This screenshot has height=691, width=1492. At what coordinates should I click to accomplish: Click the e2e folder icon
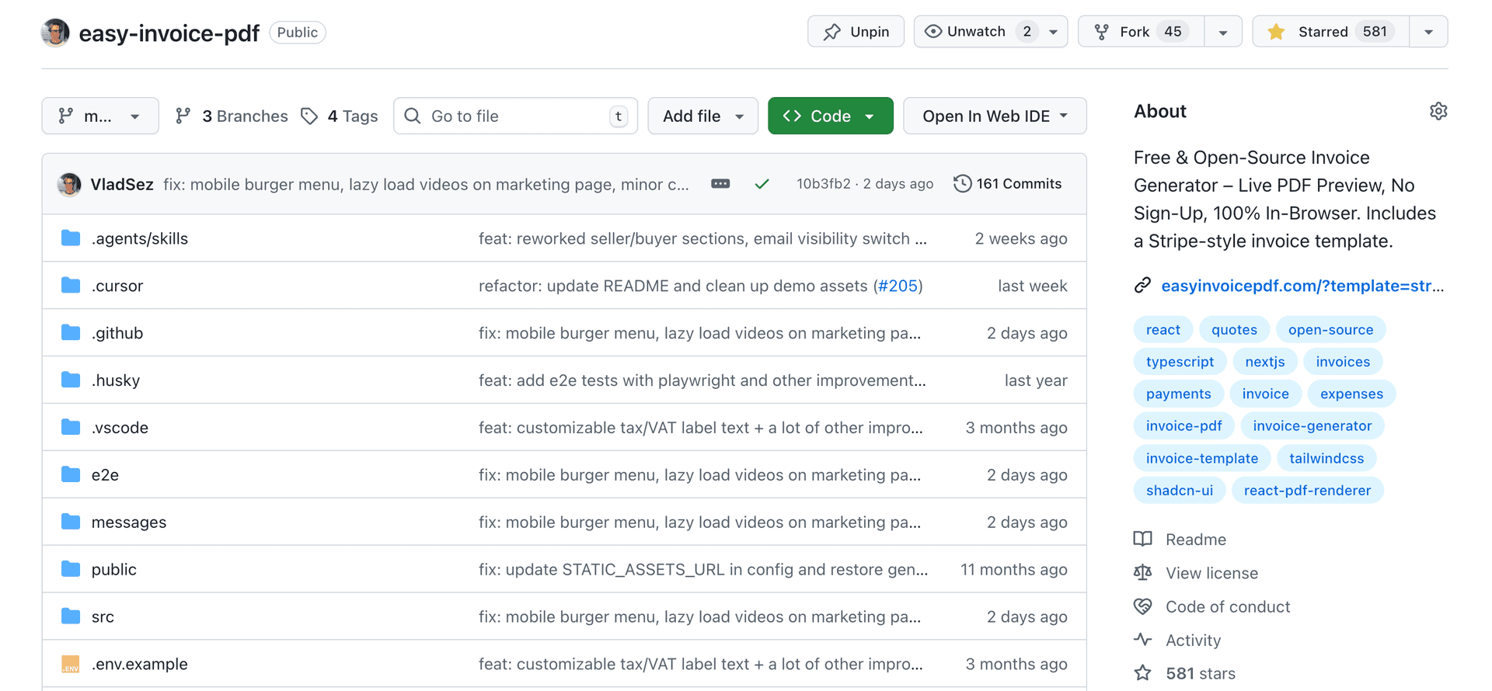click(x=71, y=474)
